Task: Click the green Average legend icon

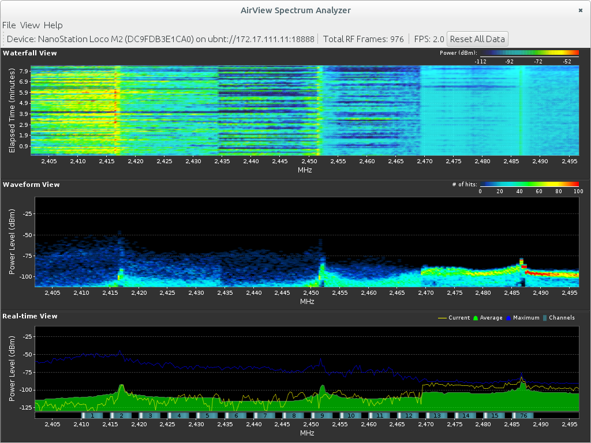Action: pyautogui.click(x=476, y=318)
